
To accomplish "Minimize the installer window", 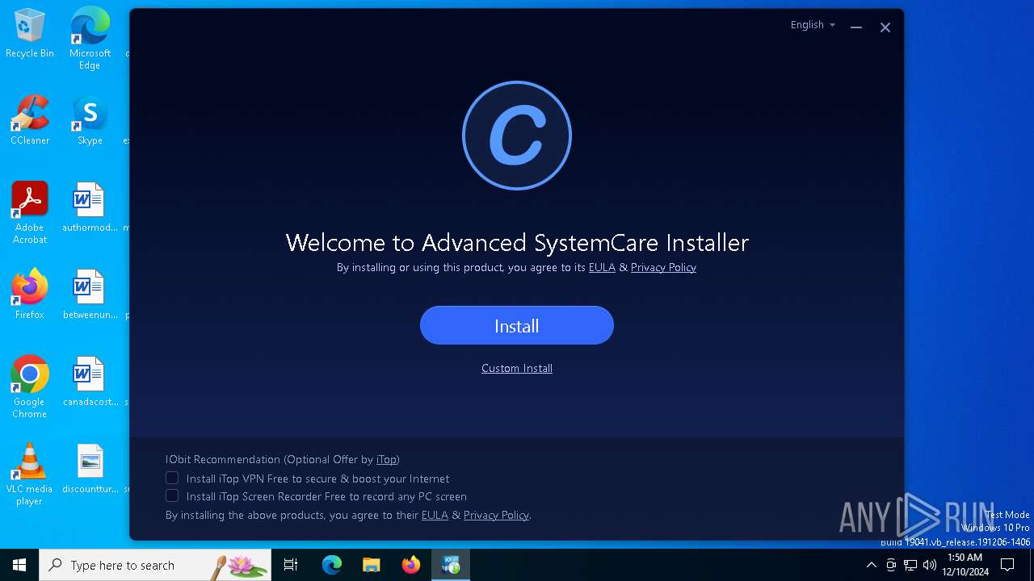I will point(856,27).
